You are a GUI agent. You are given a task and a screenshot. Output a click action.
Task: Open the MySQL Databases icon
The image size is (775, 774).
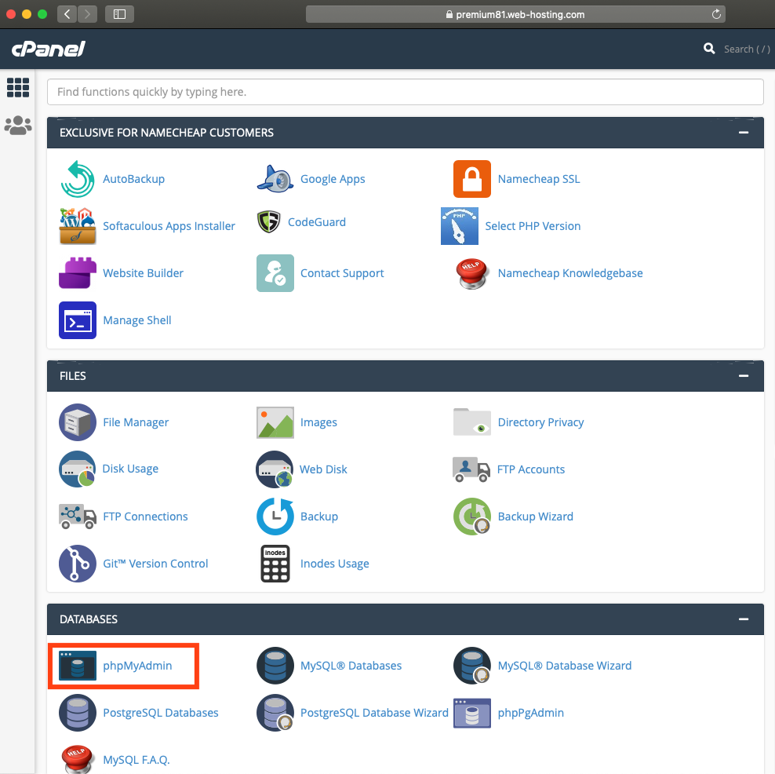[275, 666]
